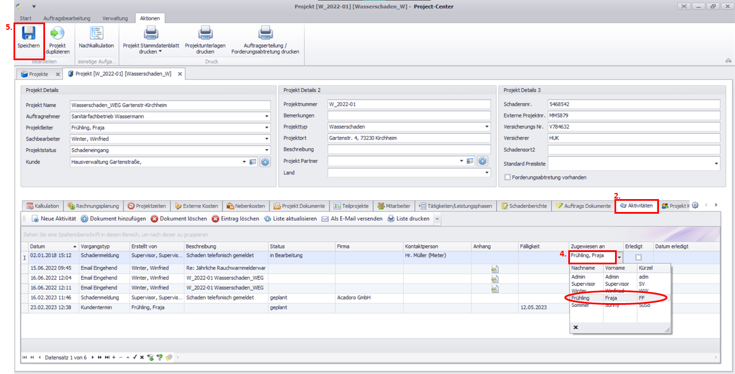Open the Projektstatus dropdown
The image size is (735, 374).
[266, 150]
